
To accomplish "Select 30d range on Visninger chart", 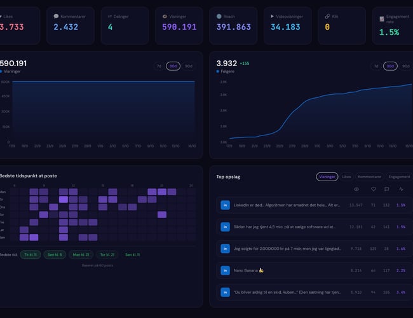I will coord(173,66).
